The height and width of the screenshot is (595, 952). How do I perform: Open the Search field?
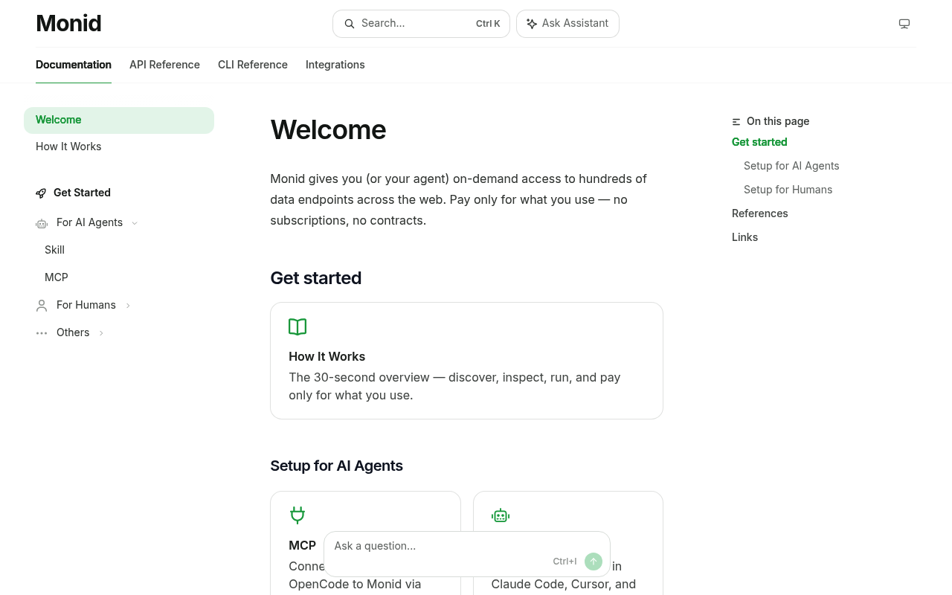point(421,24)
